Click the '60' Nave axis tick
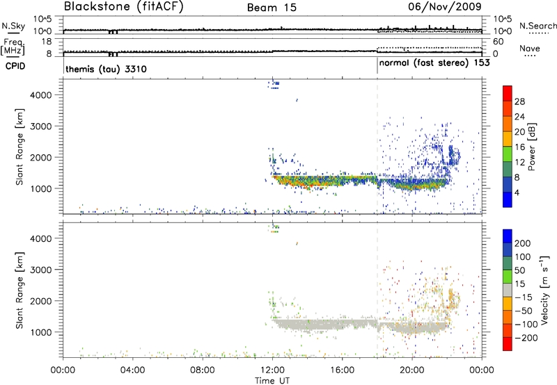This screenshot has width=557, height=385. [x=498, y=42]
